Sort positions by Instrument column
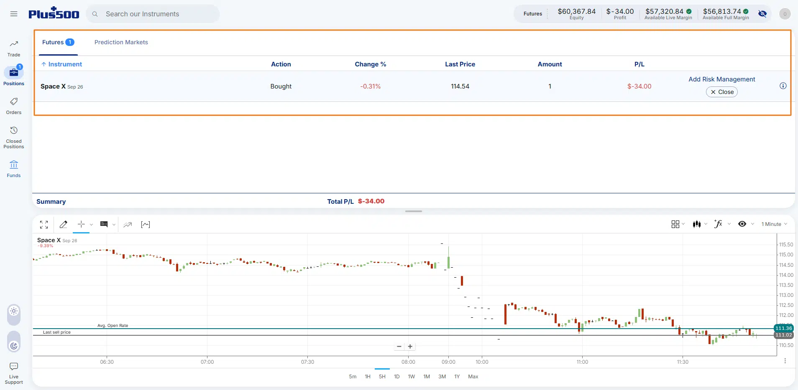 [61, 64]
